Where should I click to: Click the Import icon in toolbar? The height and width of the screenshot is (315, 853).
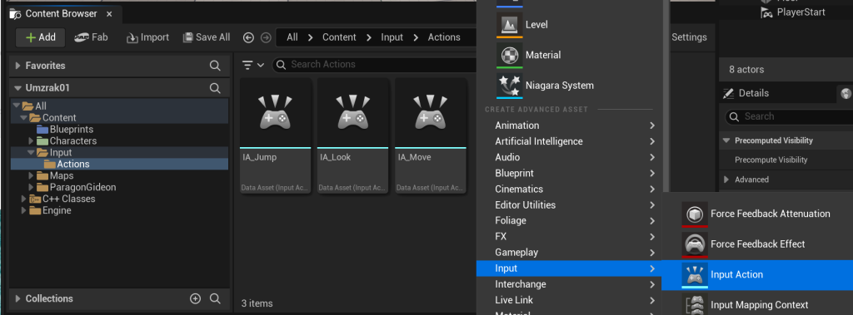click(x=132, y=38)
